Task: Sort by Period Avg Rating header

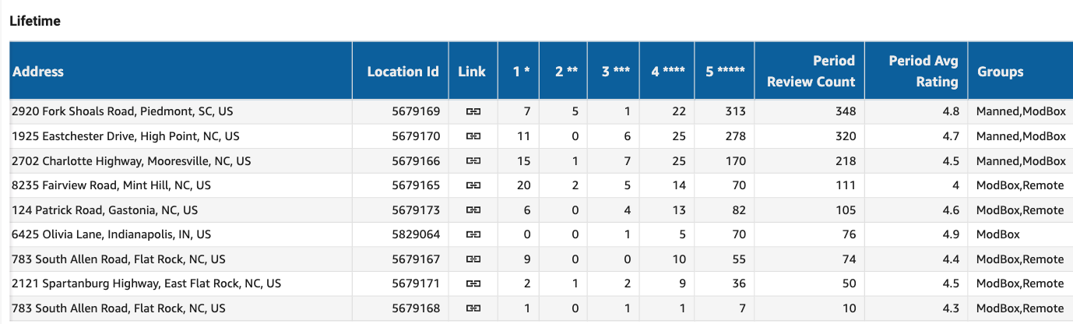Action: [923, 71]
